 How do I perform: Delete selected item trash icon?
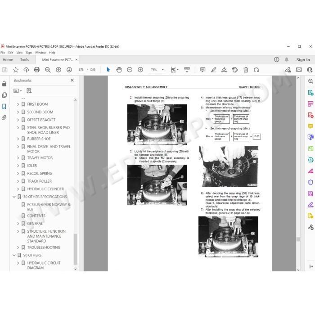coord(246,70)
